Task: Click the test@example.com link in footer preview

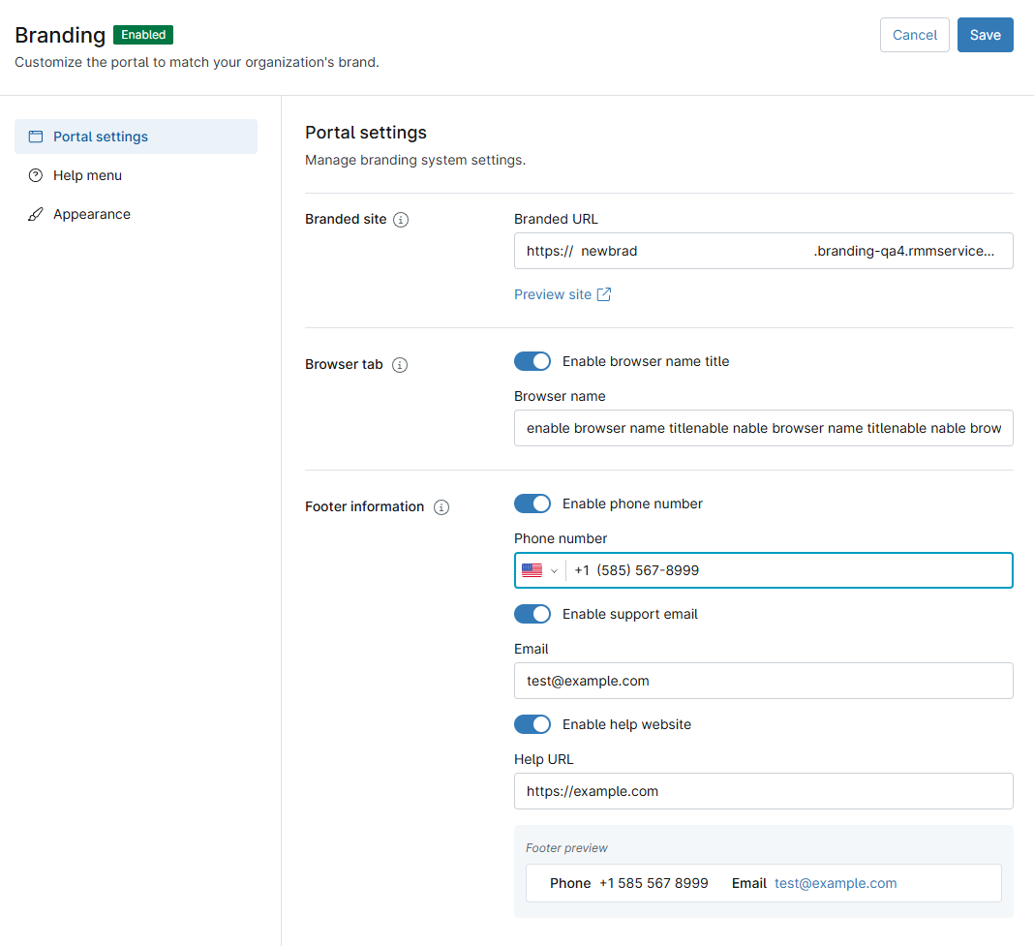Action: click(836, 883)
